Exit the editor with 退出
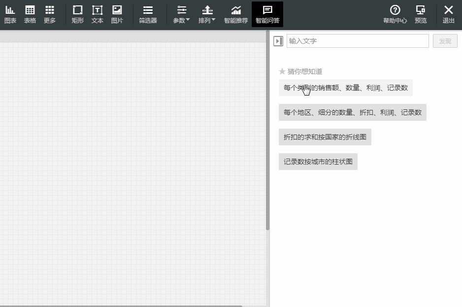This screenshot has height=307, width=462. pos(448,14)
